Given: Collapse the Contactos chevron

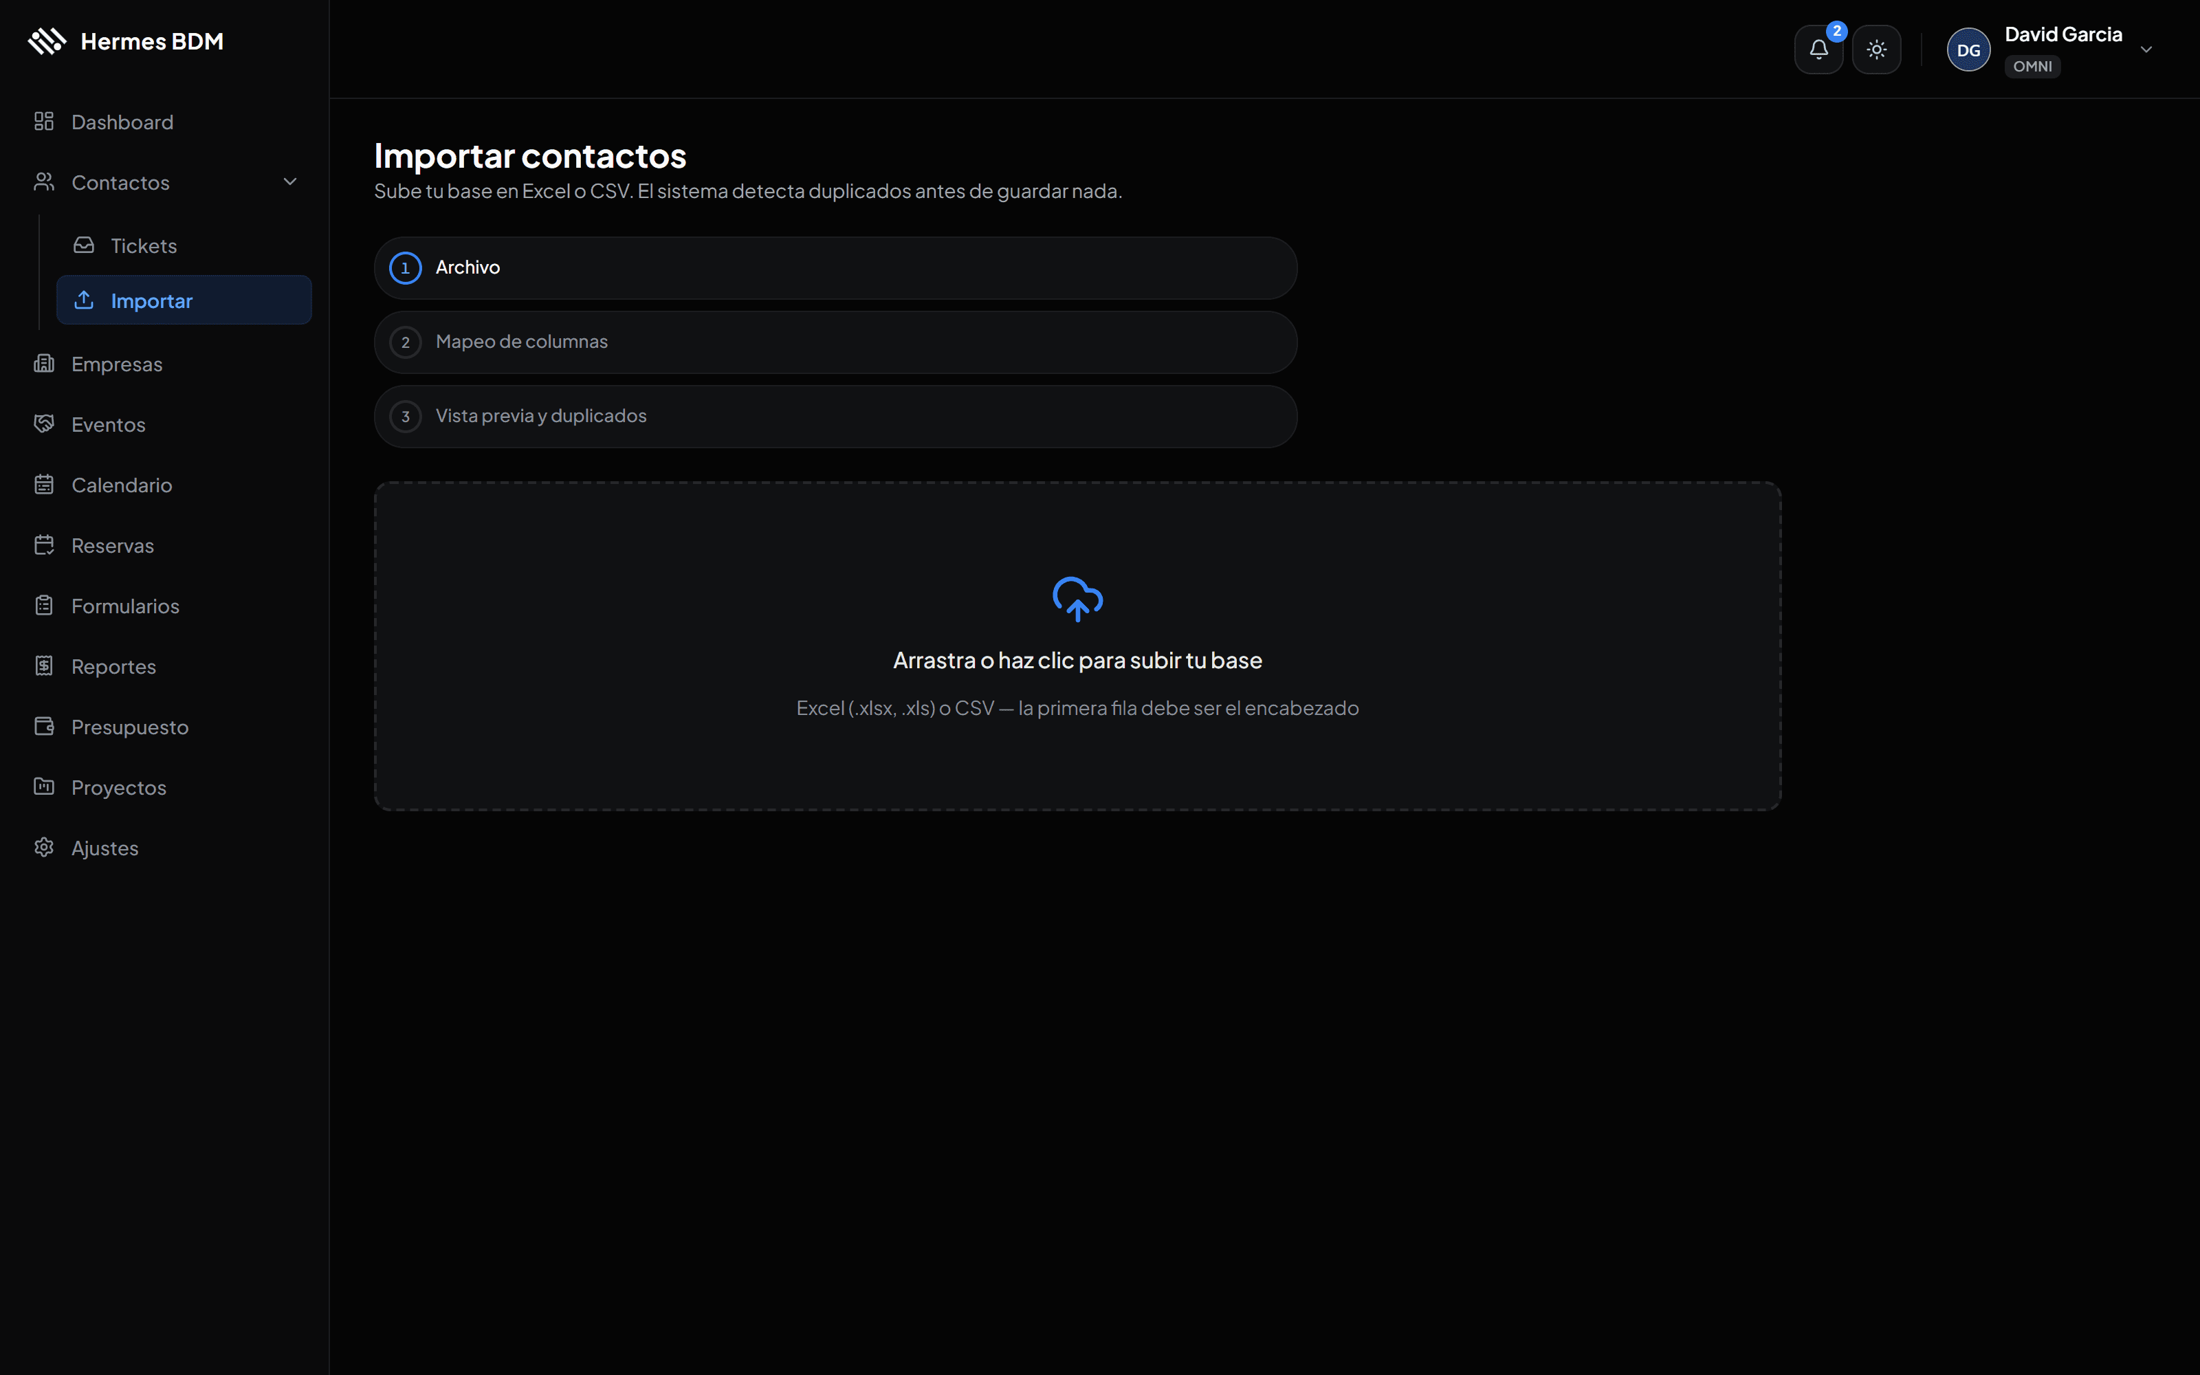Looking at the screenshot, I should (290, 182).
